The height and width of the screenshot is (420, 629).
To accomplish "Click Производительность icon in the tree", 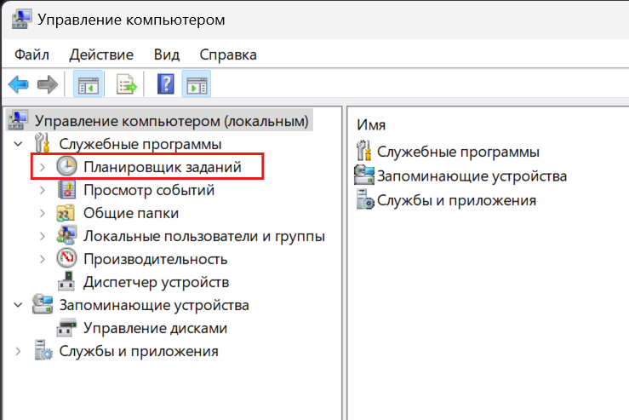I will coord(66,259).
